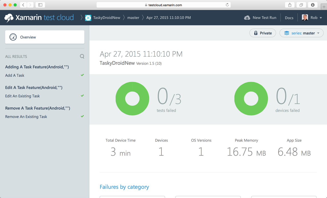Click the Apr 27, 2015 11:10:10 PM breadcrumb

pos(169,18)
